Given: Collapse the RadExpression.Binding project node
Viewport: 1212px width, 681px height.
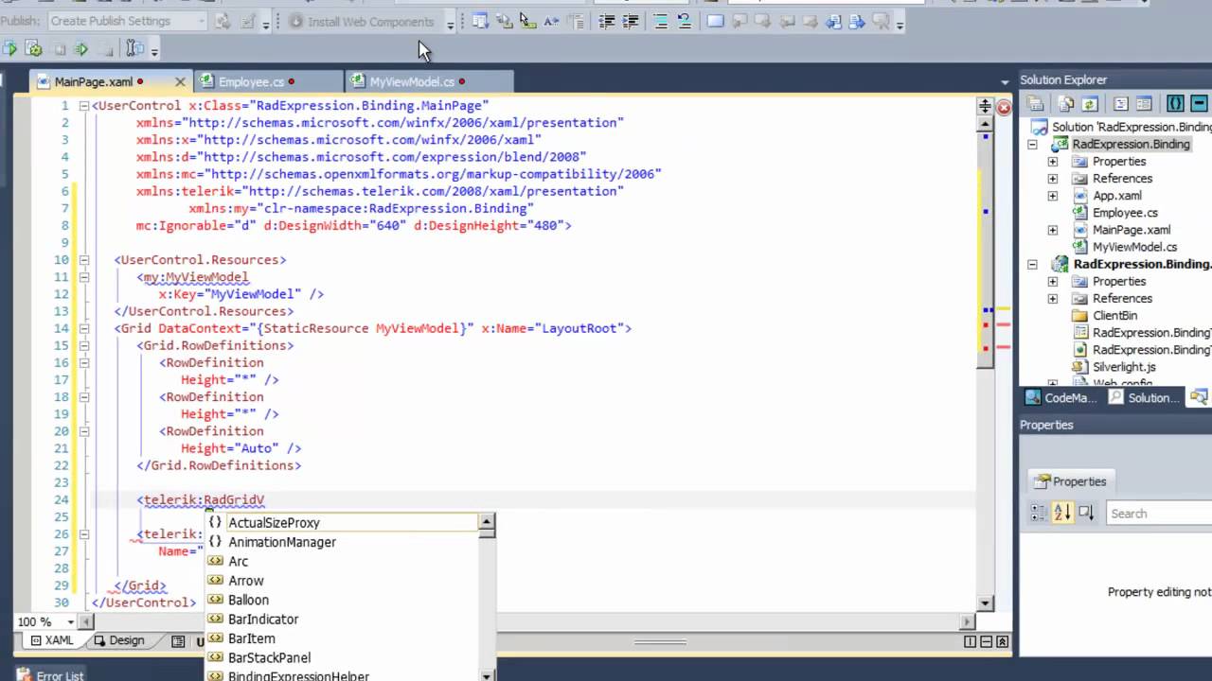Looking at the screenshot, I should pyautogui.click(x=1033, y=145).
